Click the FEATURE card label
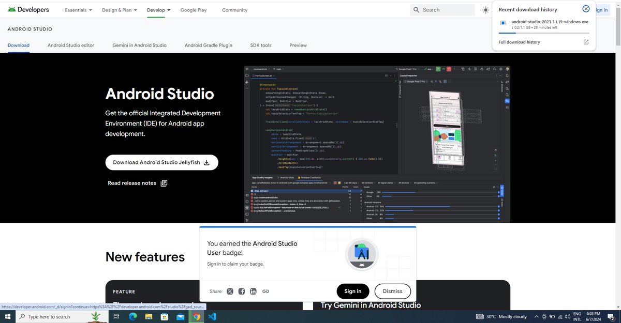Screen dimensions: 621x323 [x=124, y=291]
